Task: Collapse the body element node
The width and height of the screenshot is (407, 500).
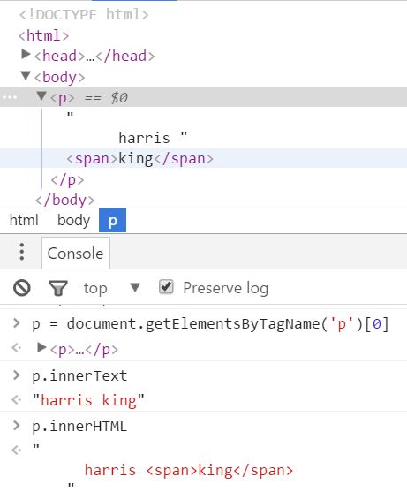Action: pos(26,76)
